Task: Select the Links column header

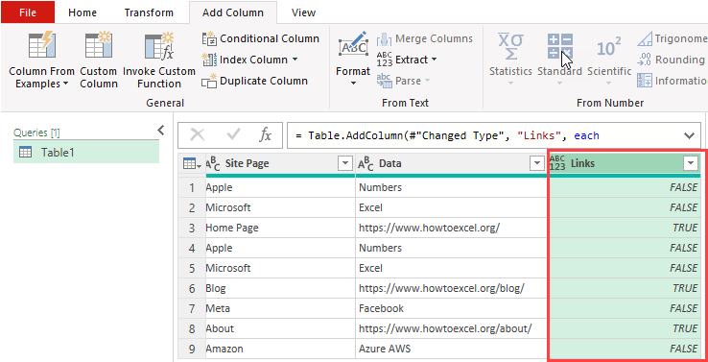Action: [x=625, y=163]
